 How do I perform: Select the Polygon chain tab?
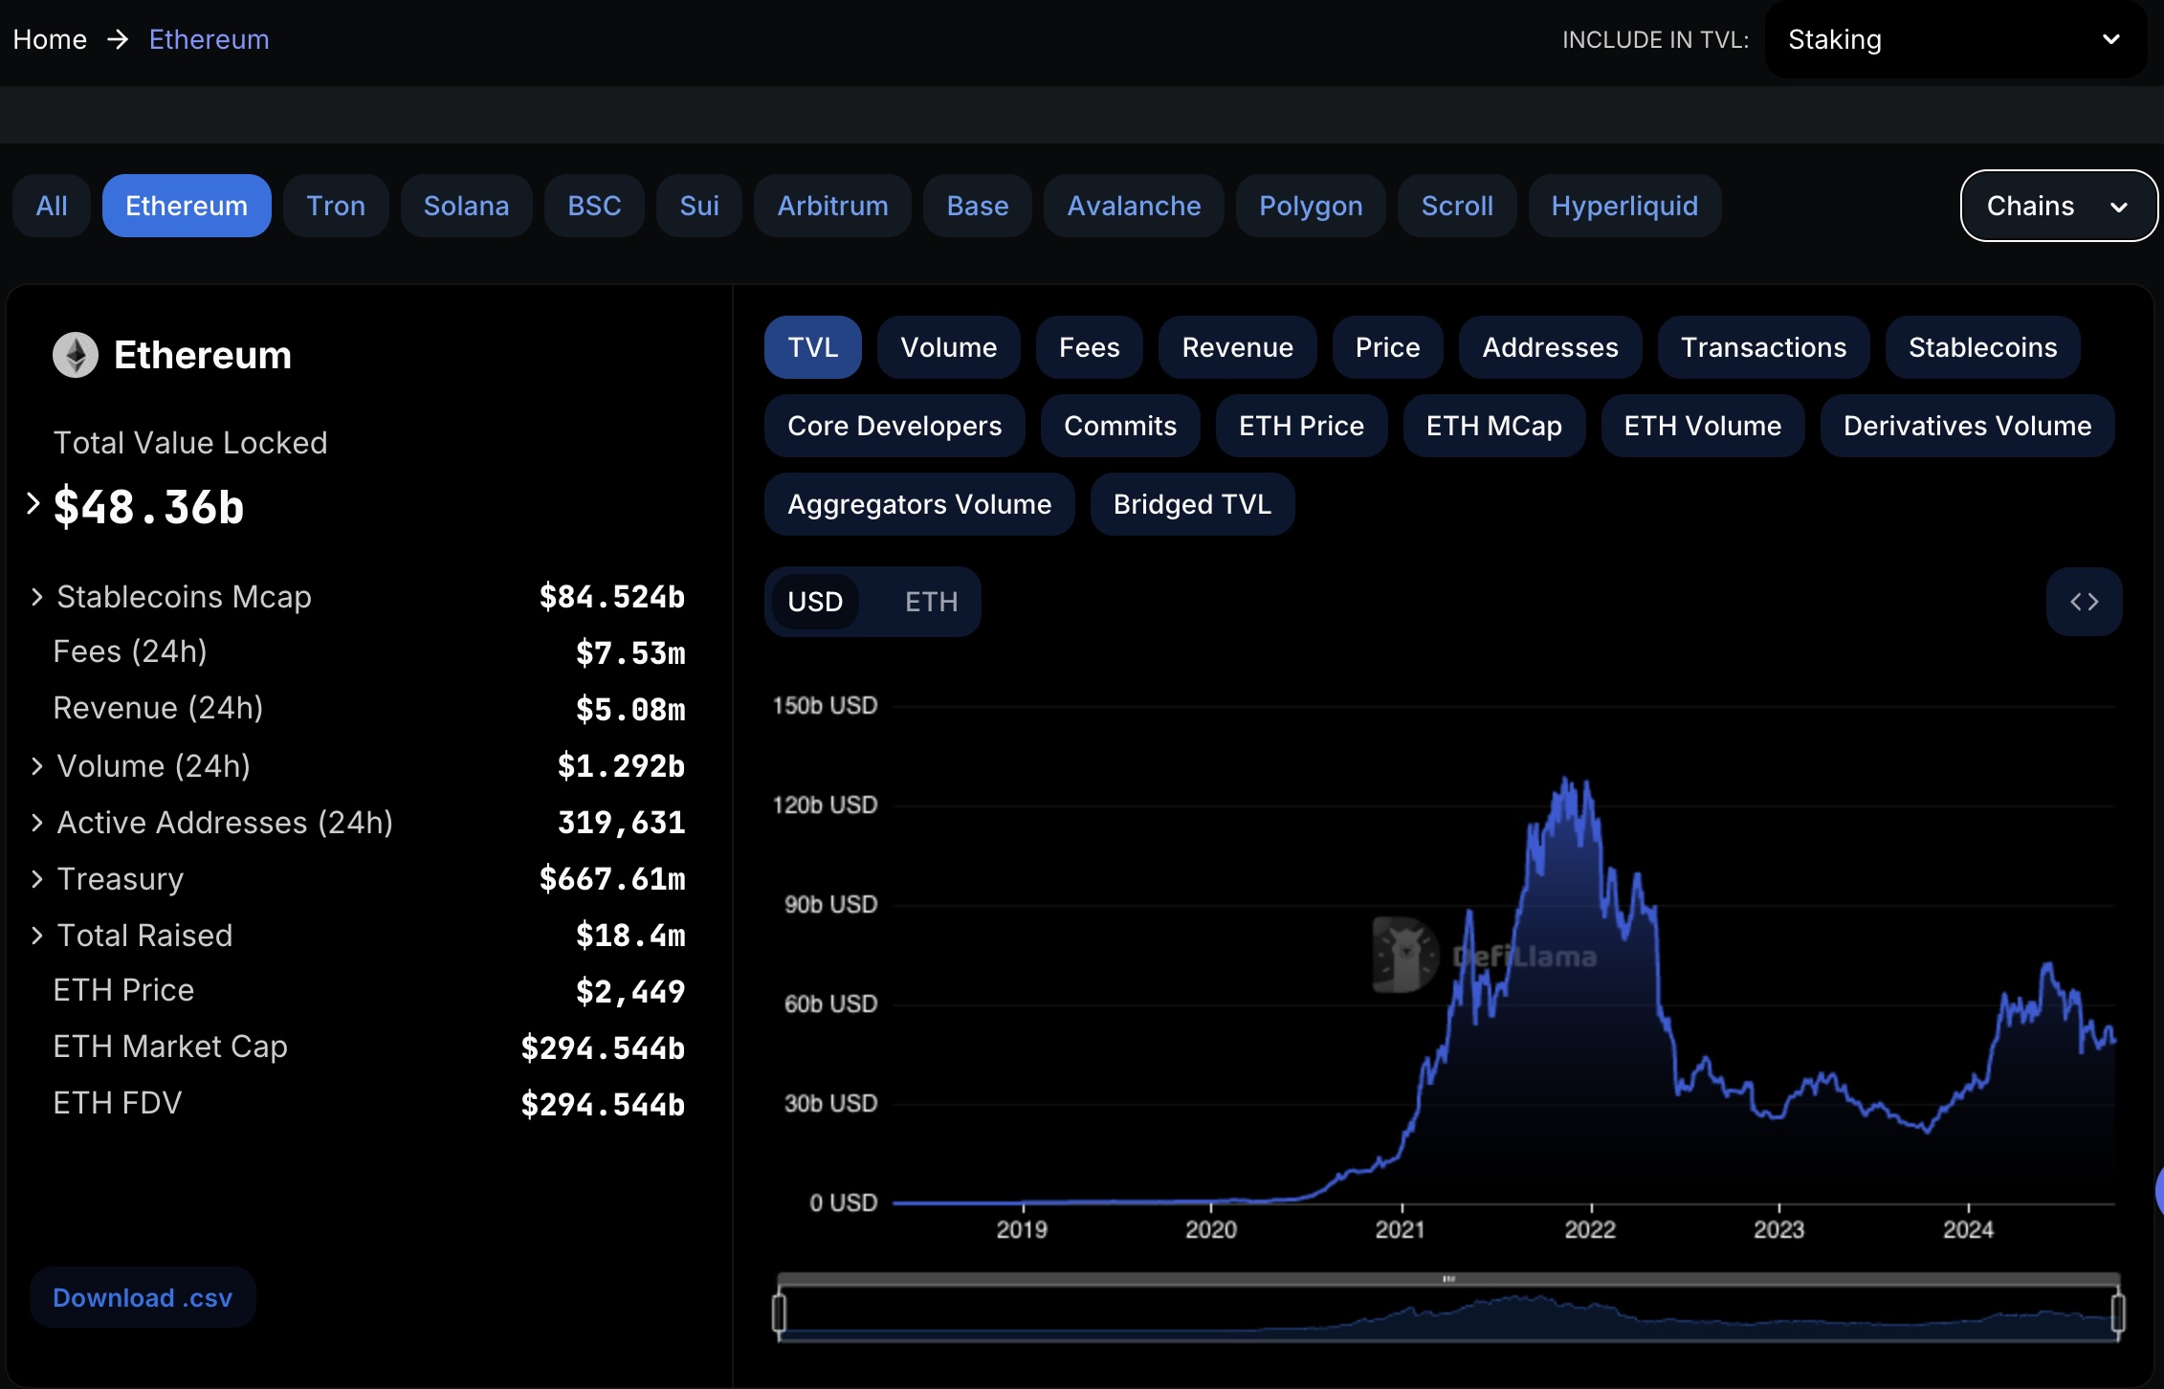[1311, 206]
